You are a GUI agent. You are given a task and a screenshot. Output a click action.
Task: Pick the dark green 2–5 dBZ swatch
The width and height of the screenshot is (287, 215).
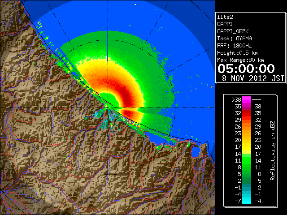[x=247, y=181]
